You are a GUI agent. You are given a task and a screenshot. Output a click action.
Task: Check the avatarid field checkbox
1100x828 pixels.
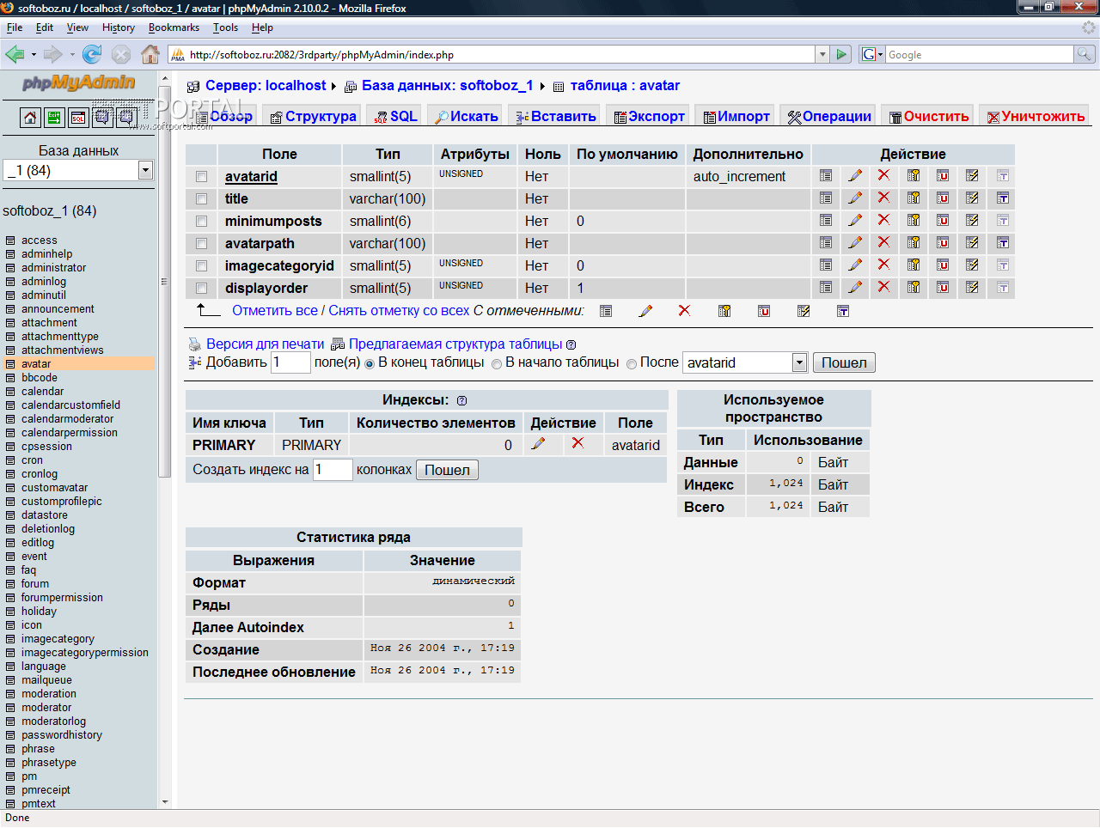201,176
